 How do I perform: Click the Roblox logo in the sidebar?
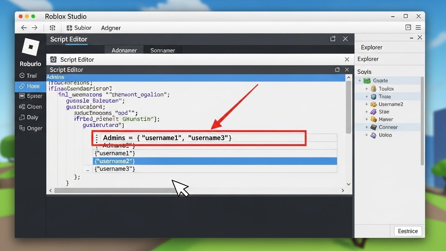(30, 47)
